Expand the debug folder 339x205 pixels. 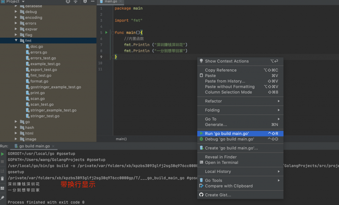pyautogui.click(x=16, y=12)
